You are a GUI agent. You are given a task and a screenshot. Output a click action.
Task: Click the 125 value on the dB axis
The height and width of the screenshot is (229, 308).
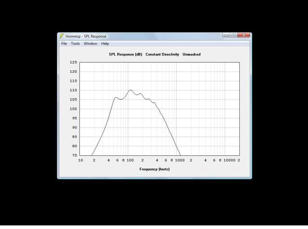[x=73, y=62]
